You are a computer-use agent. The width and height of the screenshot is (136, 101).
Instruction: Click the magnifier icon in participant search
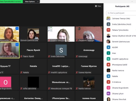[109, 13]
